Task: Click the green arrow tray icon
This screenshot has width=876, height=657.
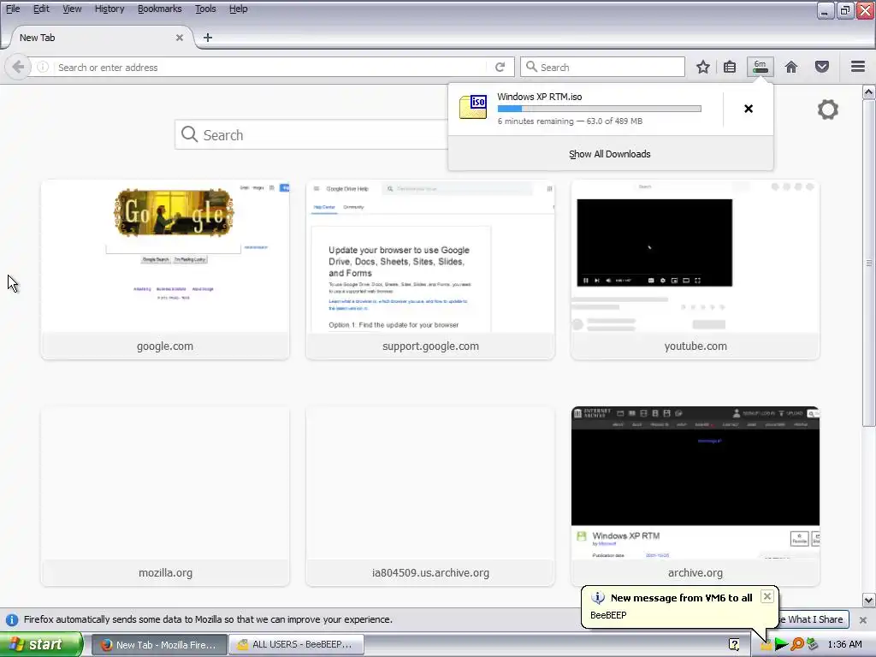Action: pos(782,645)
